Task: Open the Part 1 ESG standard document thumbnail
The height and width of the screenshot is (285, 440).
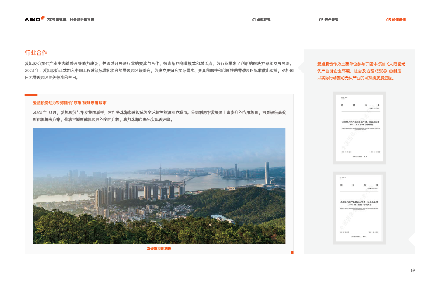Action: click(359, 128)
